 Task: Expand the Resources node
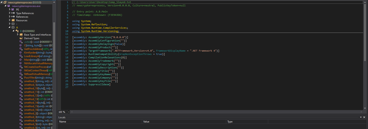pos(9,20)
